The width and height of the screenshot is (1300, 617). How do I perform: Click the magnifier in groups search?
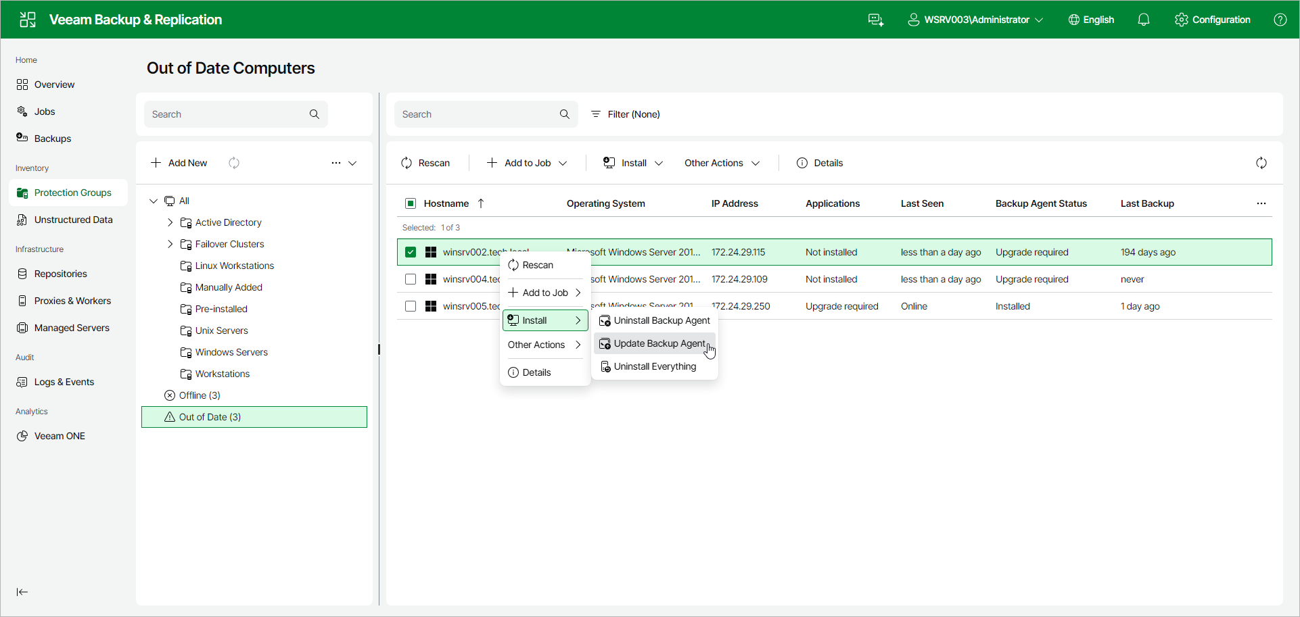pos(315,114)
